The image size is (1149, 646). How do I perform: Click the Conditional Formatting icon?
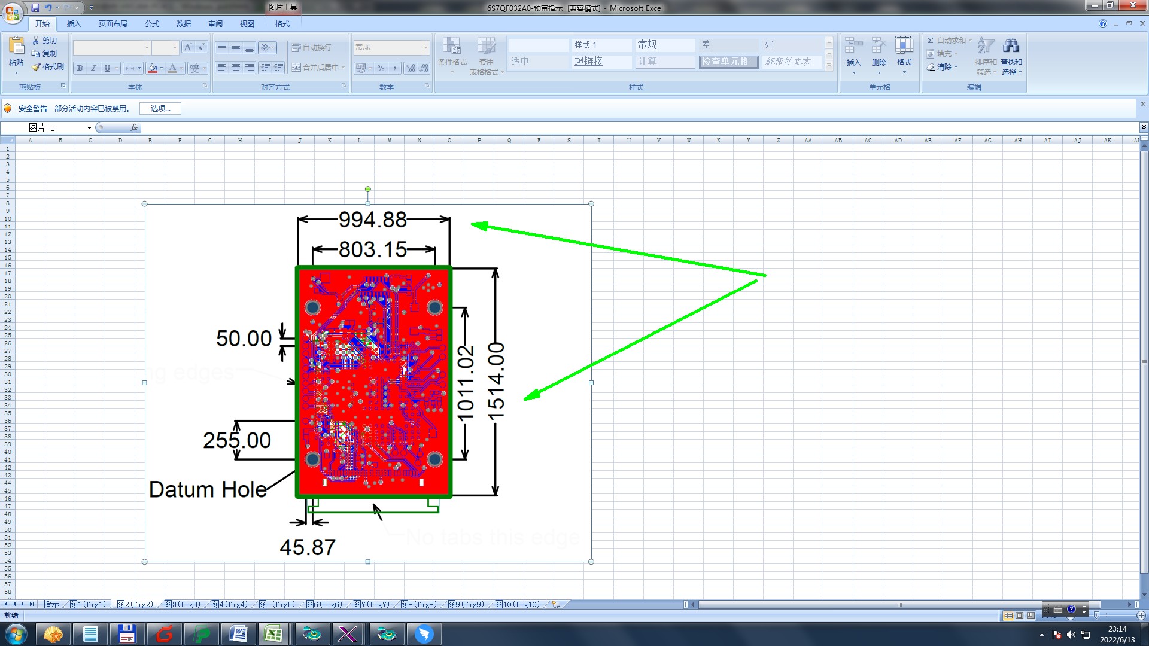452,47
